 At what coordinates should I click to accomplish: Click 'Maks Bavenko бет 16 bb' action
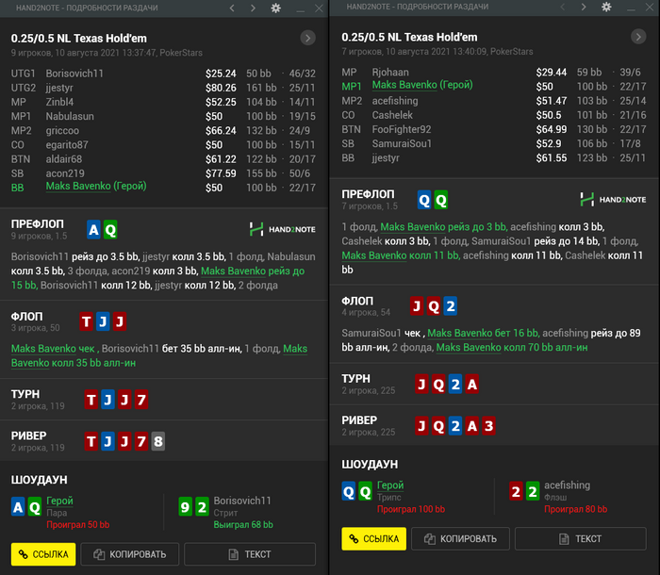click(x=483, y=333)
